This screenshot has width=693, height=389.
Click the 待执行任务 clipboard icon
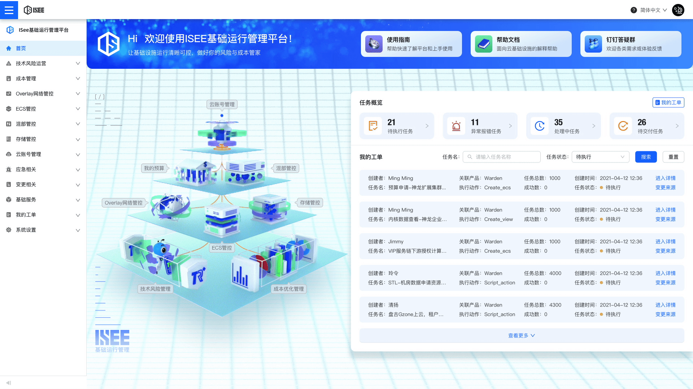pos(374,126)
